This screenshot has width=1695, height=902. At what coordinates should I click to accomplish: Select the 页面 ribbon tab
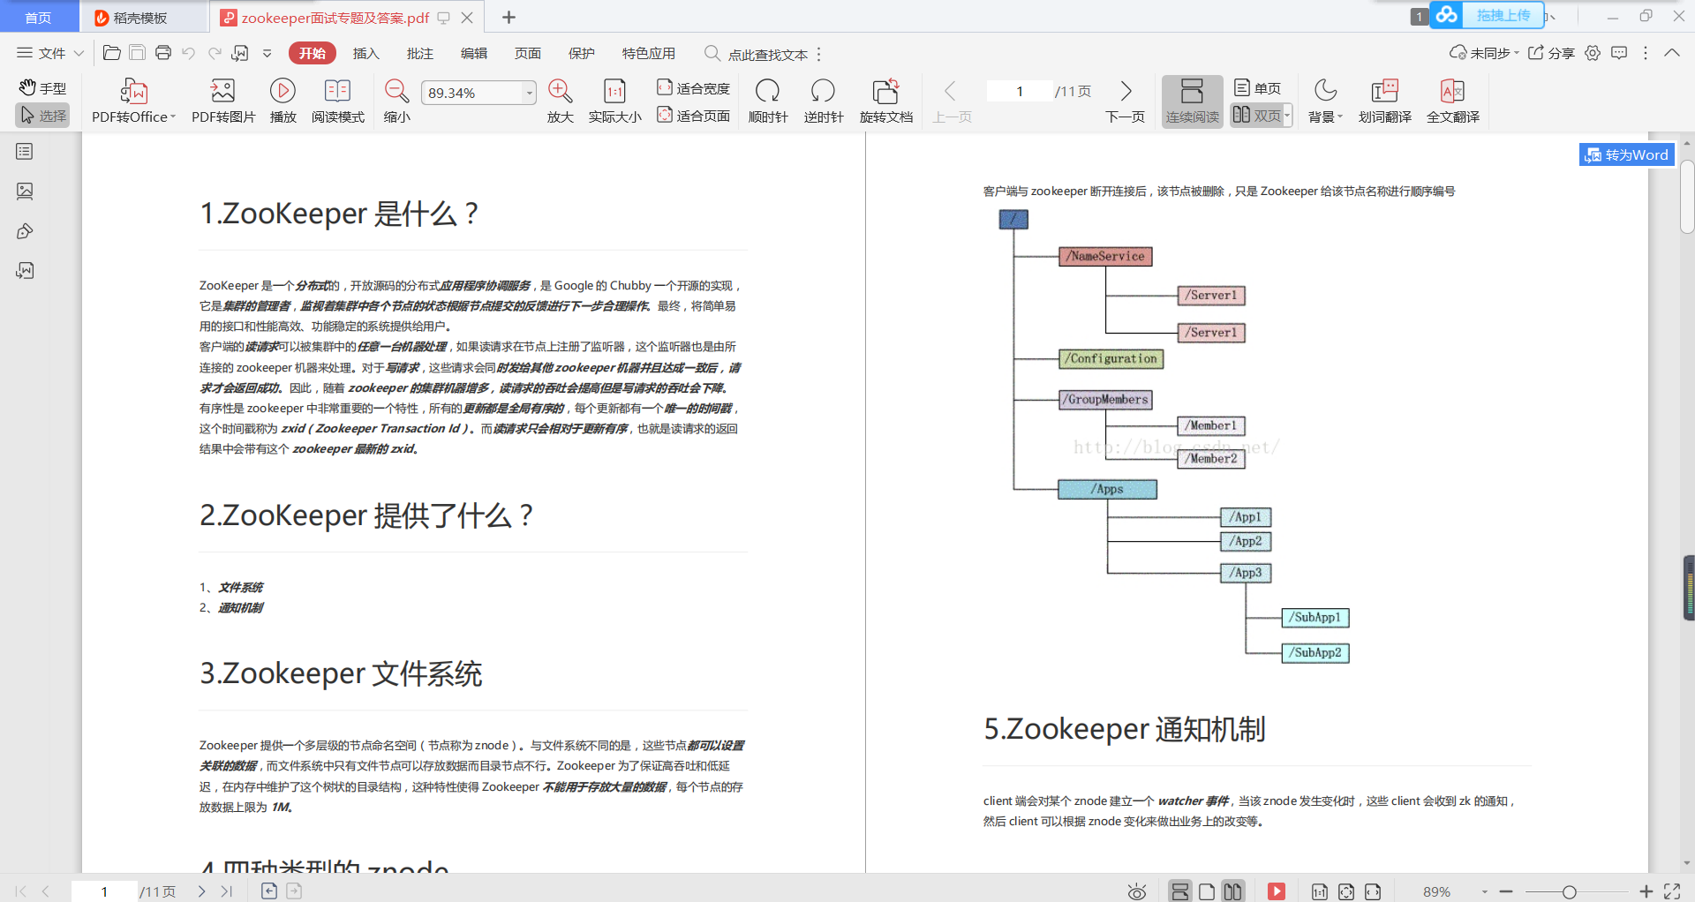coord(527,53)
